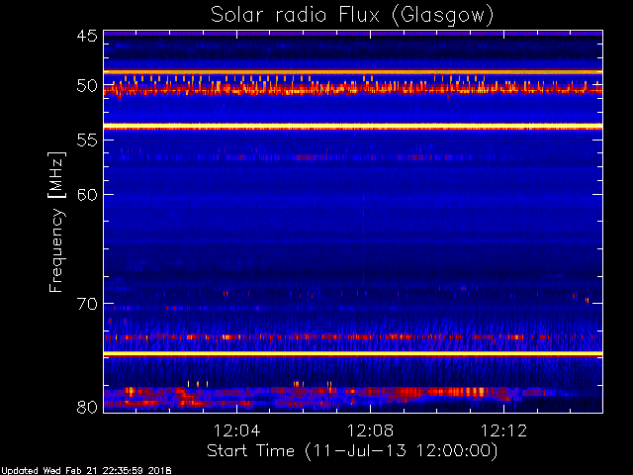The height and width of the screenshot is (475, 633).
Task: Click the 12:12 time tick label
Action: tap(503, 430)
